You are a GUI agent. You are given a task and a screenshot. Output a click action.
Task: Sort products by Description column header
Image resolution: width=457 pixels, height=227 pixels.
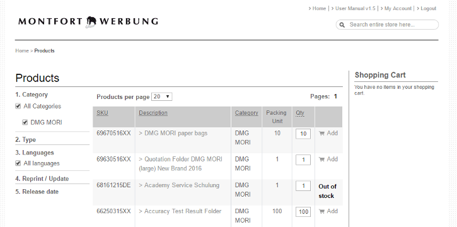point(153,113)
